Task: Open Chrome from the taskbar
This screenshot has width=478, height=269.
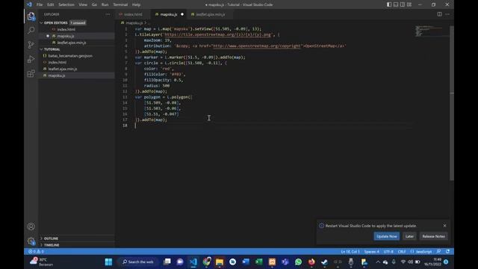Action: pos(206,262)
